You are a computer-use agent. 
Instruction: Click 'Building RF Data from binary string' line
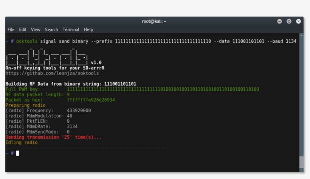71,84
